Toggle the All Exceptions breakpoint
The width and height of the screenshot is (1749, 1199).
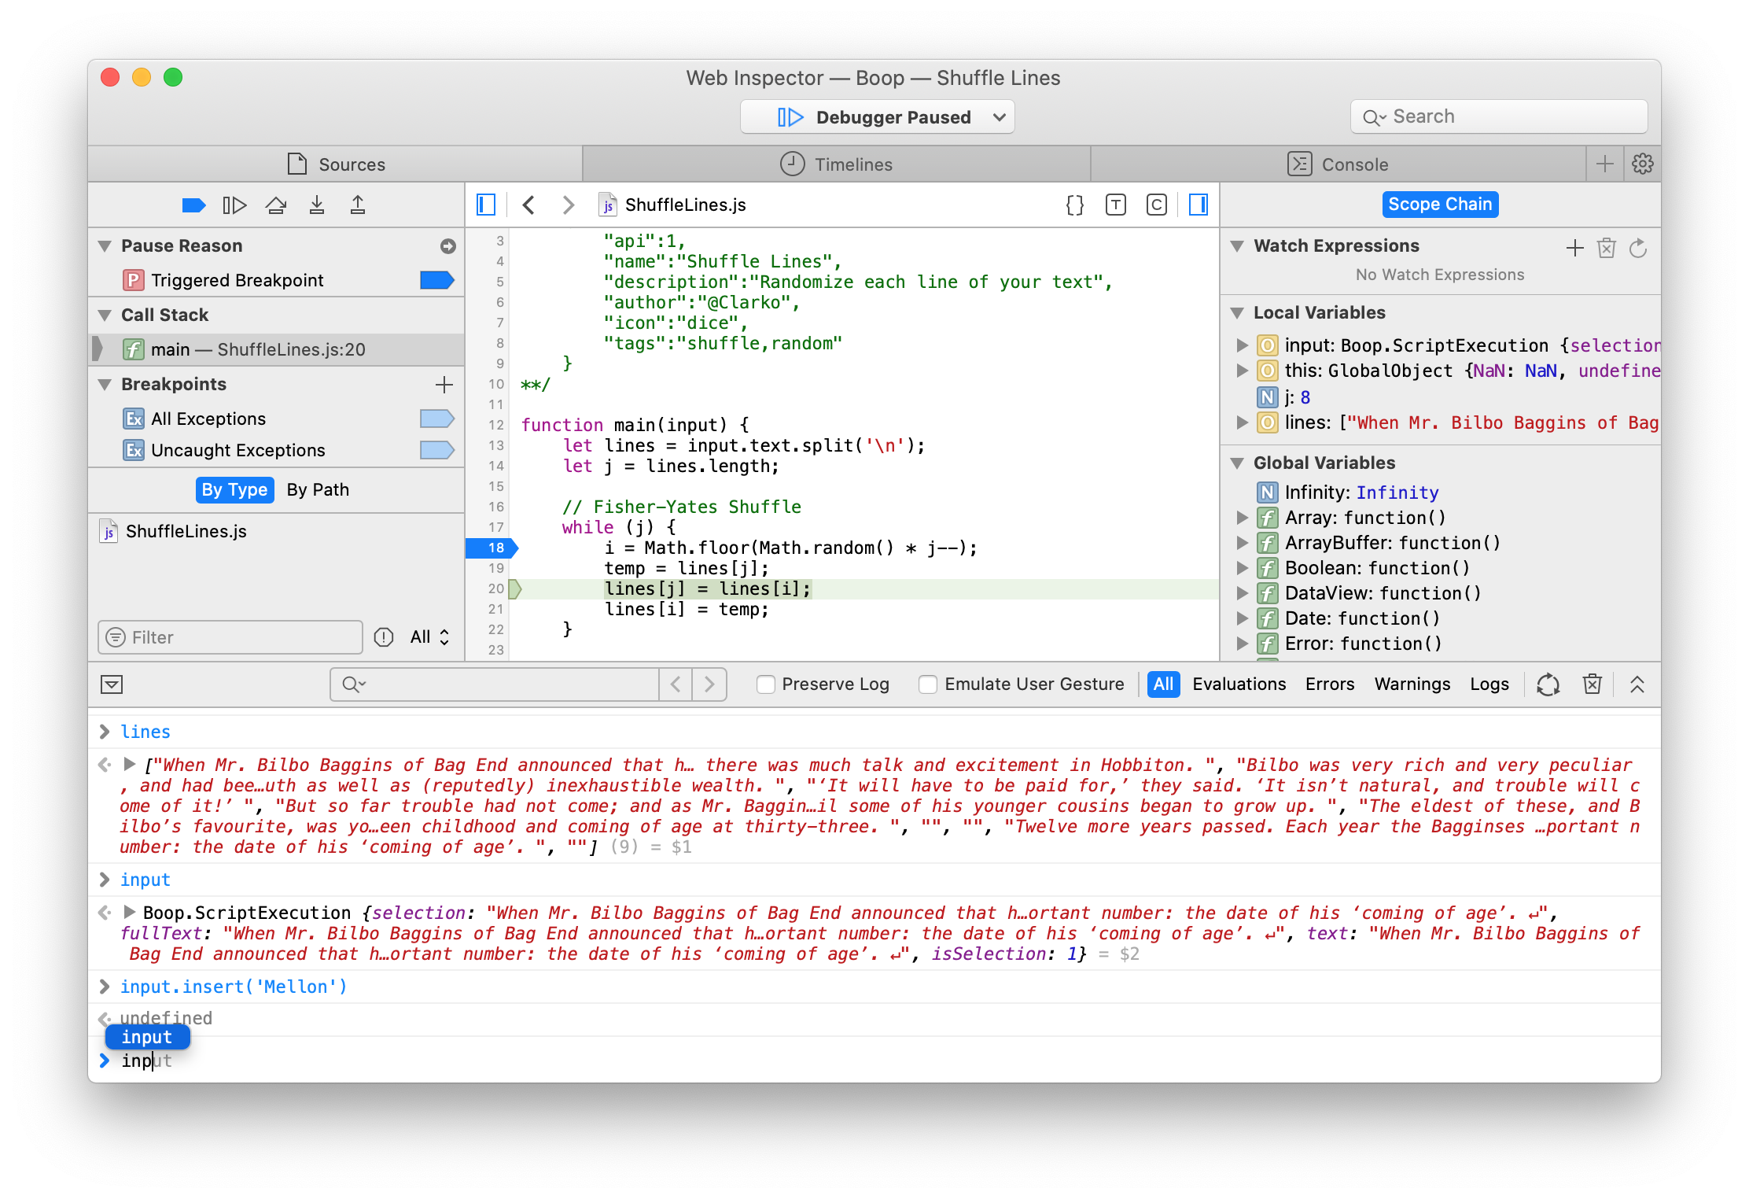pyautogui.click(x=436, y=419)
